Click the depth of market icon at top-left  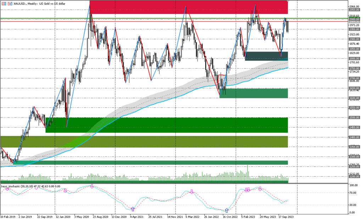pyautogui.click(x=3, y=3)
